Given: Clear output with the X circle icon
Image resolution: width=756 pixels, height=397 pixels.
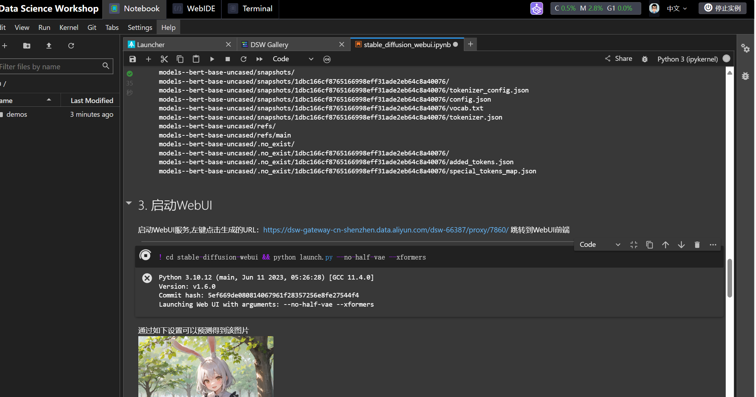Looking at the screenshot, I should [x=147, y=278].
